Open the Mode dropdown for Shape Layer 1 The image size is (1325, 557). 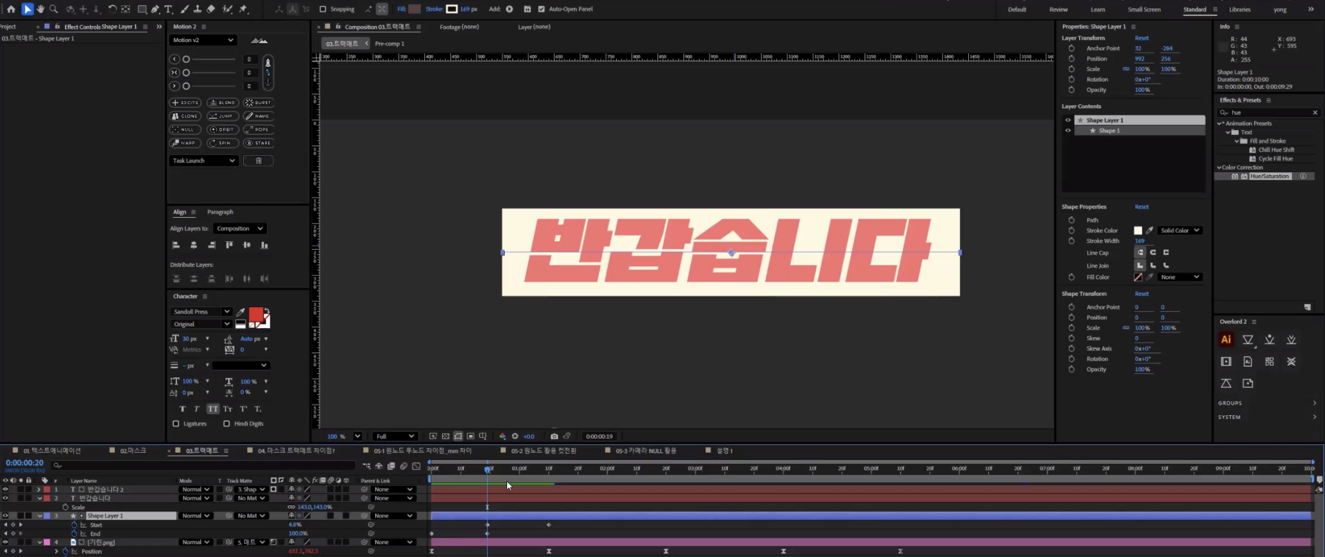(x=195, y=516)
